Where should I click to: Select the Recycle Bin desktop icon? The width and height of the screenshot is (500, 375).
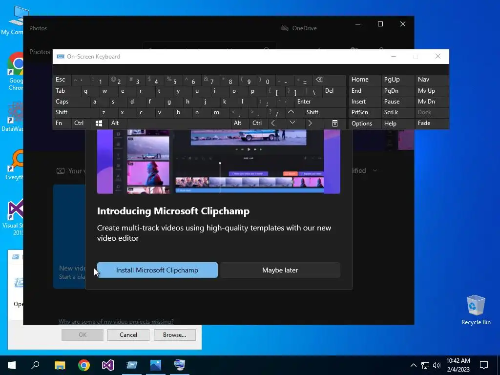[476, 310]
